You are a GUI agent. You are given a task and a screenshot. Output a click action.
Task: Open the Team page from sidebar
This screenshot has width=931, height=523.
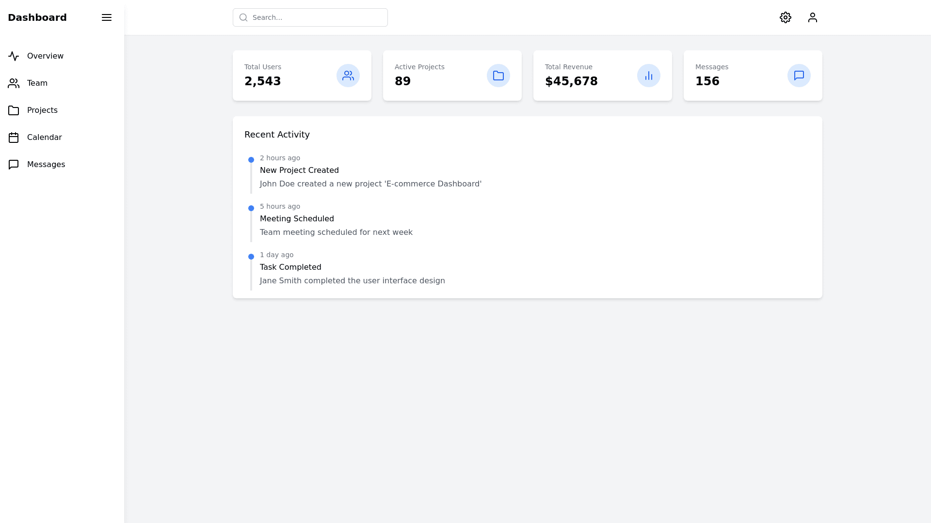click(37, 83)
